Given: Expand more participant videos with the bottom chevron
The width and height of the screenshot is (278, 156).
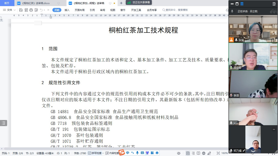Looking at the screenshot, I should click(x=253, y=151).
